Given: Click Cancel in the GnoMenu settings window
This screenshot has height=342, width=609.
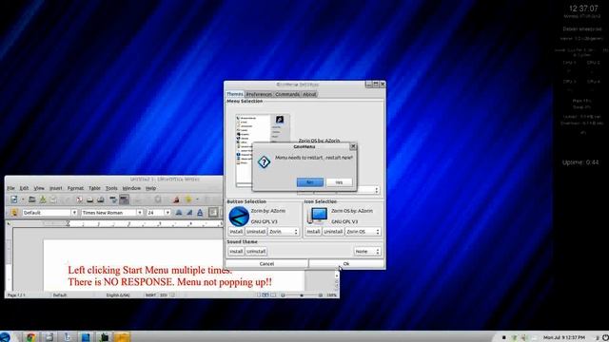Looking at the screenshot, I should pyautogui.click(x=266, y=264).
